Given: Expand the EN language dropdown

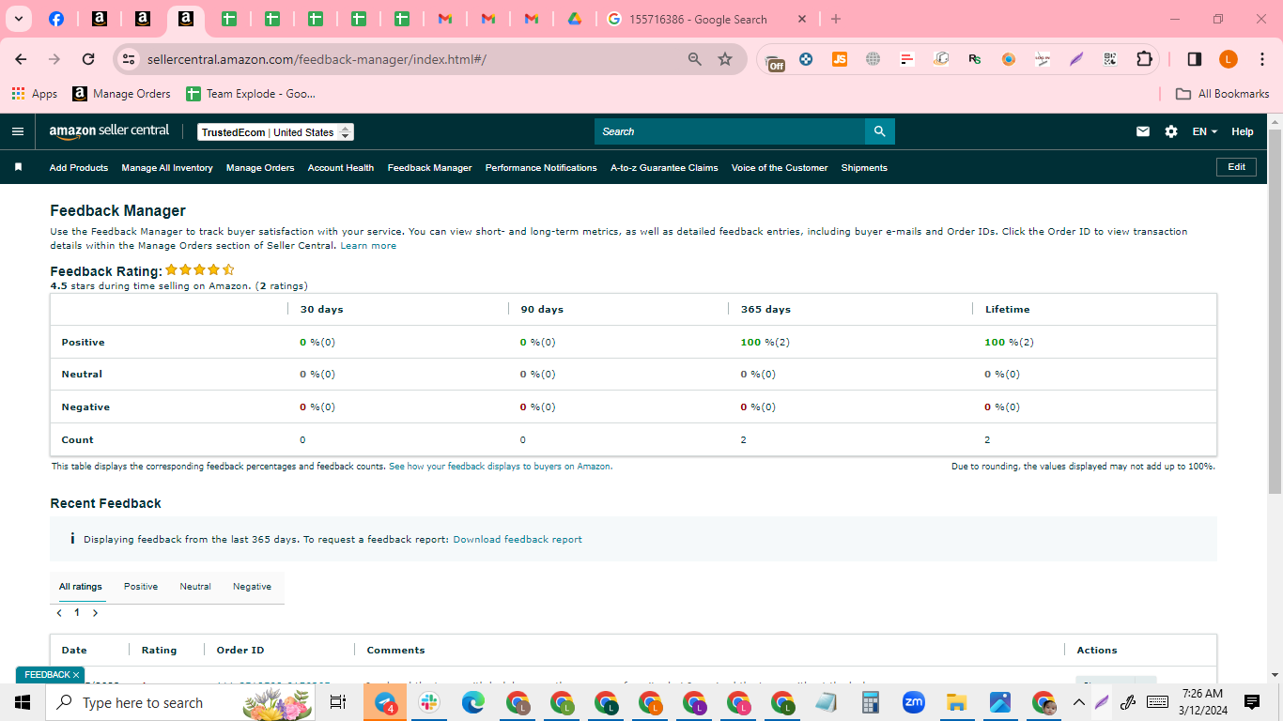Looking at the screenshot, I should [x=1205, y=131].
